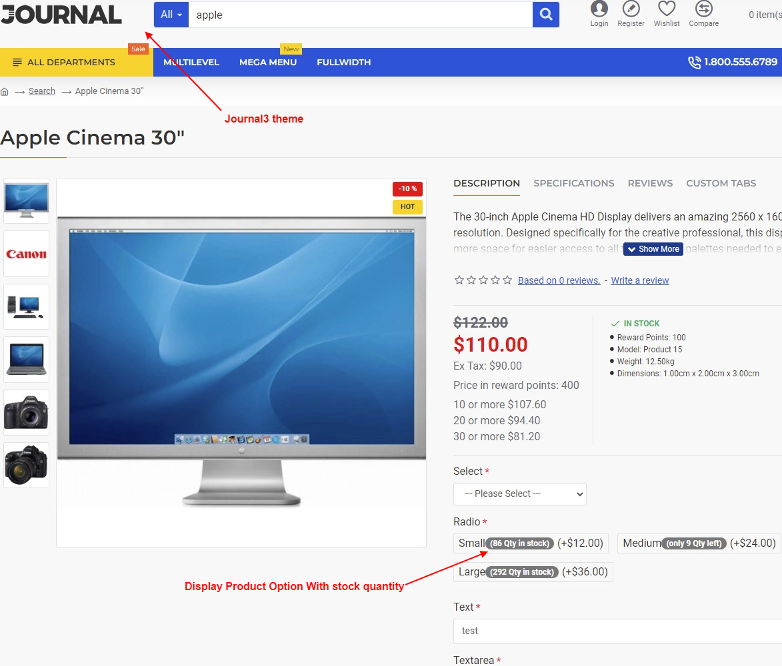Click the IN STOCK status text

click(641, 324)
